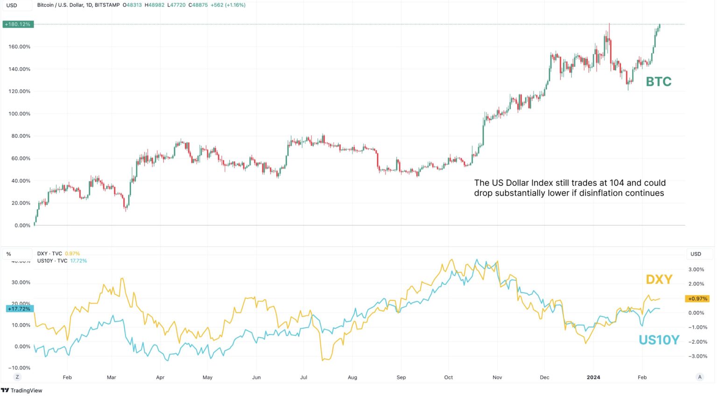Click the TradingView logo
This screenshot has height=397, width=717.
coord(21,390)
